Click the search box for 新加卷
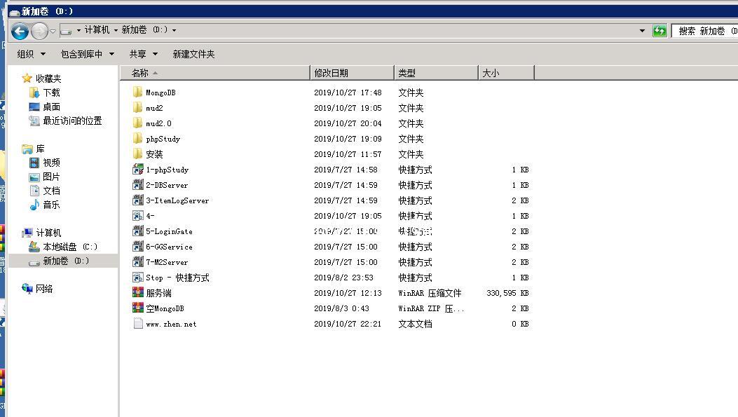This screenshot has width=738, height=417. click(704, 31)
